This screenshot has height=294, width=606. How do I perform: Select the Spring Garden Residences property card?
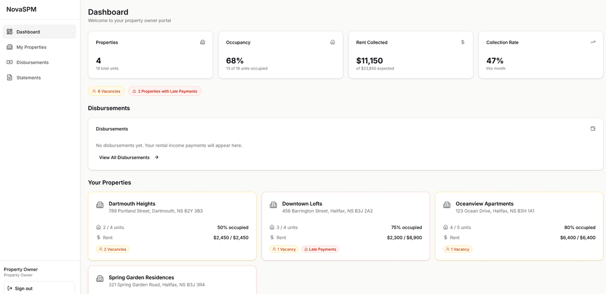[x=172, y=279]
